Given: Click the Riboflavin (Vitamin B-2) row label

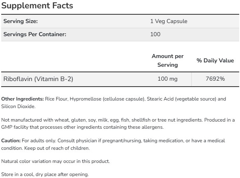Looking at the screenshot, I should [x=38, y=79].
